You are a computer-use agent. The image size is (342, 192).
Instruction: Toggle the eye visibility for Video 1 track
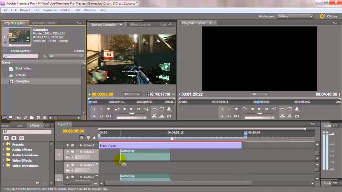click(x=68, y=152)
